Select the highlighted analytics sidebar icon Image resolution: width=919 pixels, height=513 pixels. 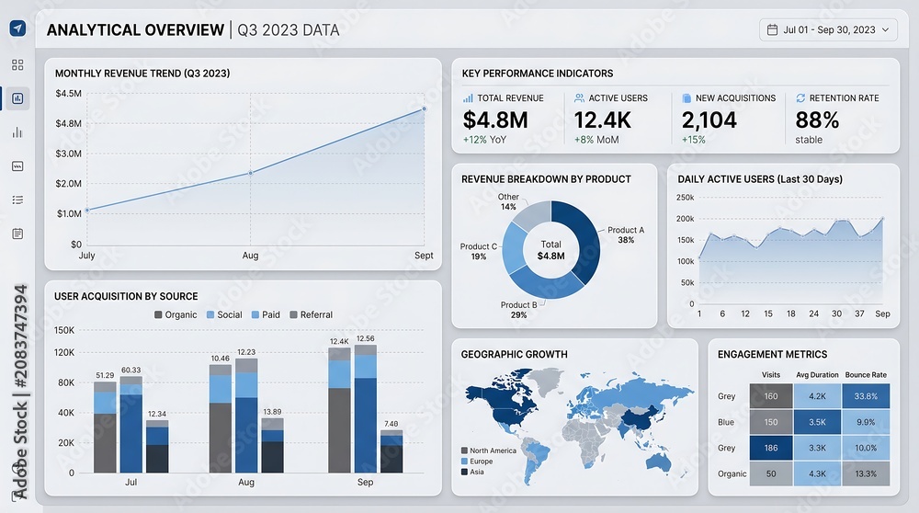17,98
